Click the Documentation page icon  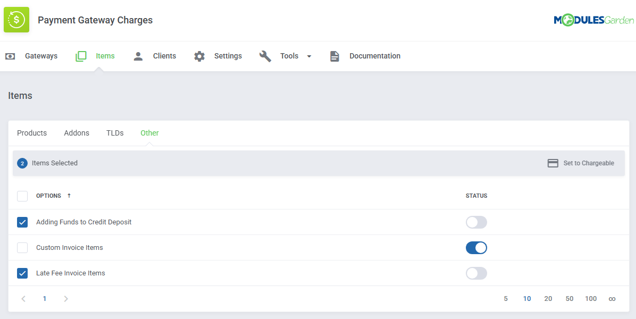coord(334,56)
